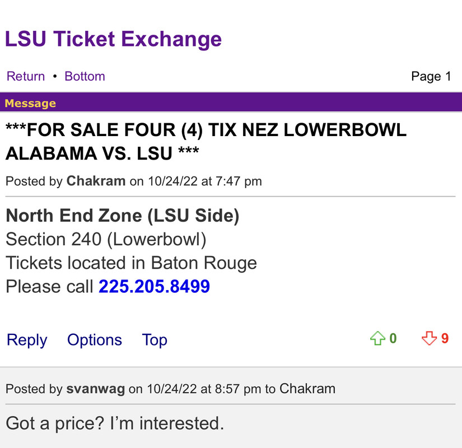This screenshot has height=448, width=462.
Task: Click the North End Zone heading text
Action: 122,216
